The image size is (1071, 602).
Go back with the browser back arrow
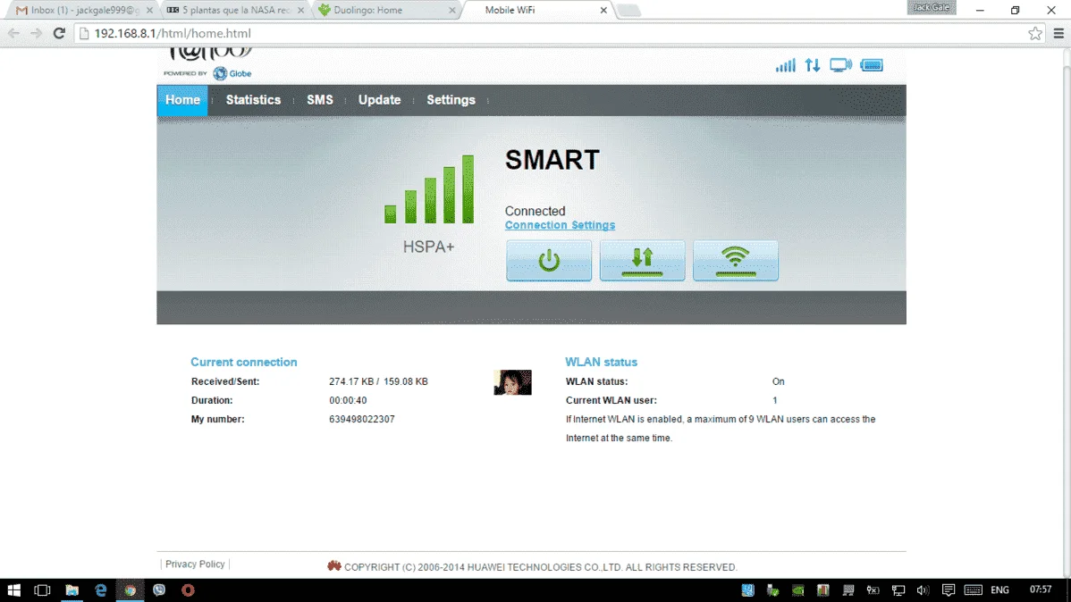click(x=13, y=33)
